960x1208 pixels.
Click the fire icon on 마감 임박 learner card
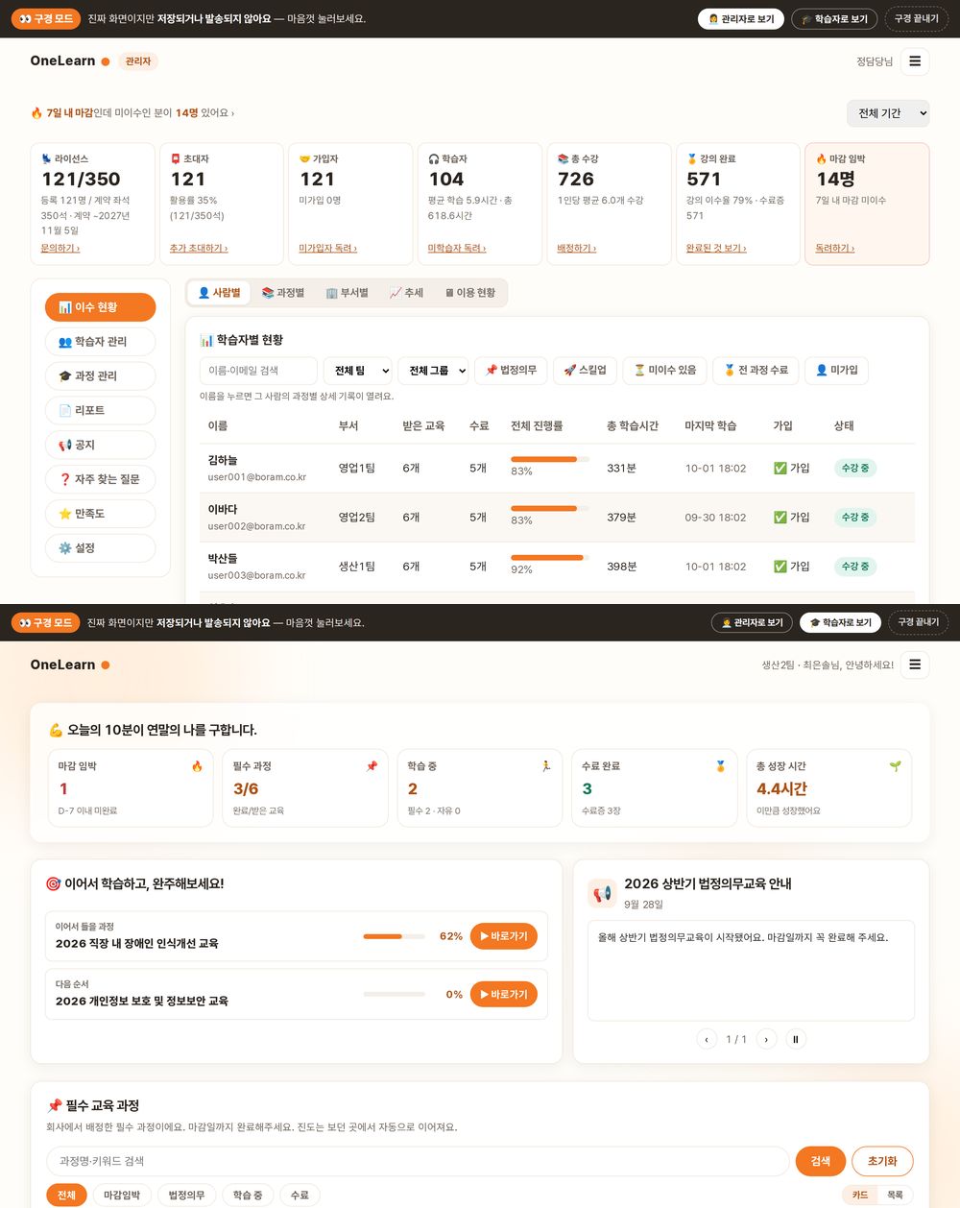click(x=197, y=766)
